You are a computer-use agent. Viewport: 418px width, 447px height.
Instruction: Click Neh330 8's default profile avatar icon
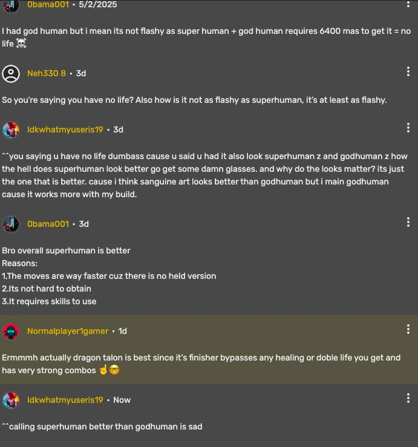(x=11, y=74)
